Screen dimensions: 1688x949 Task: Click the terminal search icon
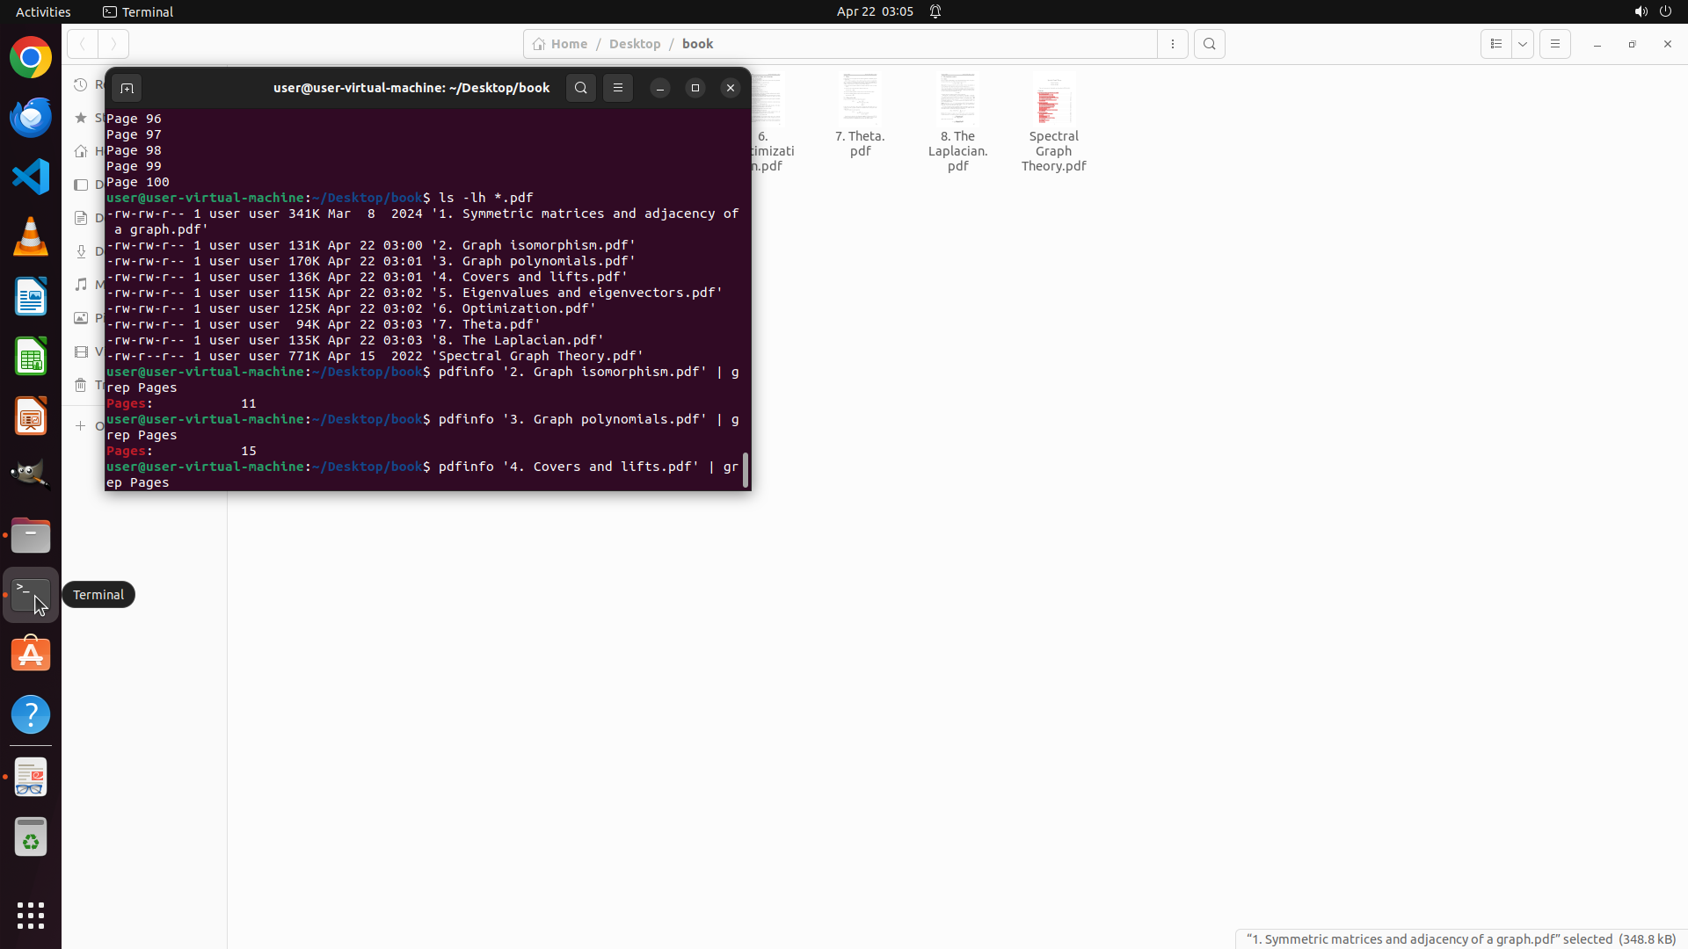click(x=581, y=88)
